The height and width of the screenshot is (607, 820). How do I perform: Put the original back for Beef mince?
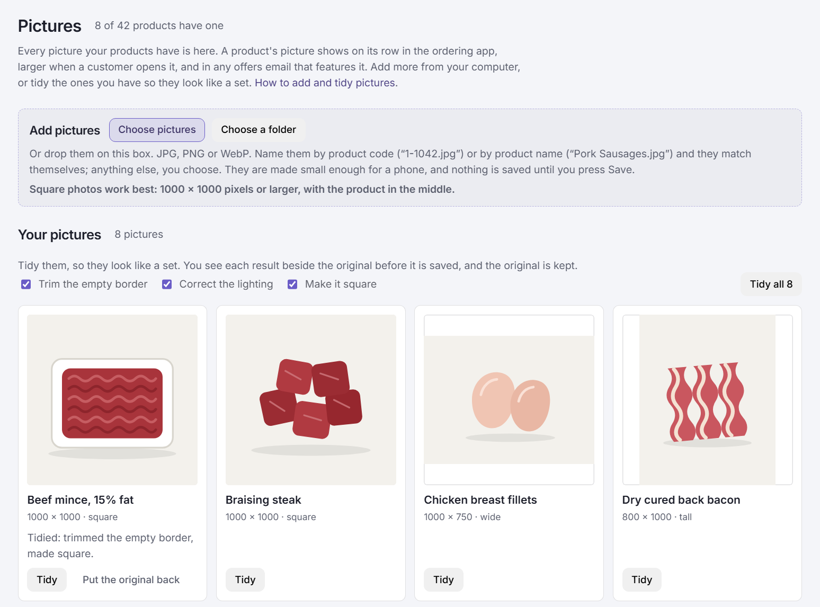[x=131, y=580]
